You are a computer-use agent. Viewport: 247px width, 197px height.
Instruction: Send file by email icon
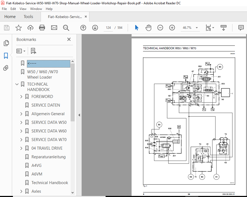tap(54, 28)
